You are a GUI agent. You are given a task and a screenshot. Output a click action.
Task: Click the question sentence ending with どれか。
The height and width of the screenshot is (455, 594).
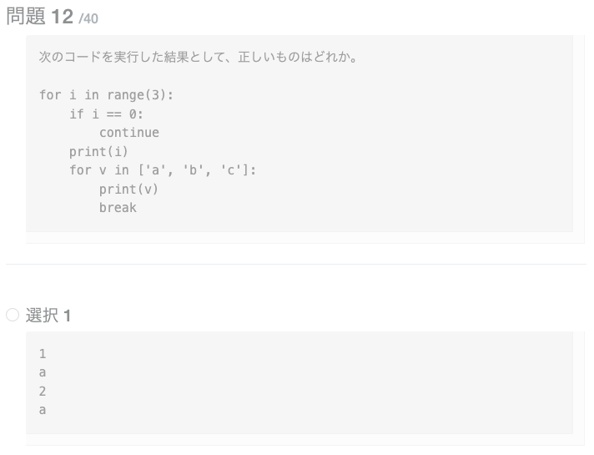[197, 58]
